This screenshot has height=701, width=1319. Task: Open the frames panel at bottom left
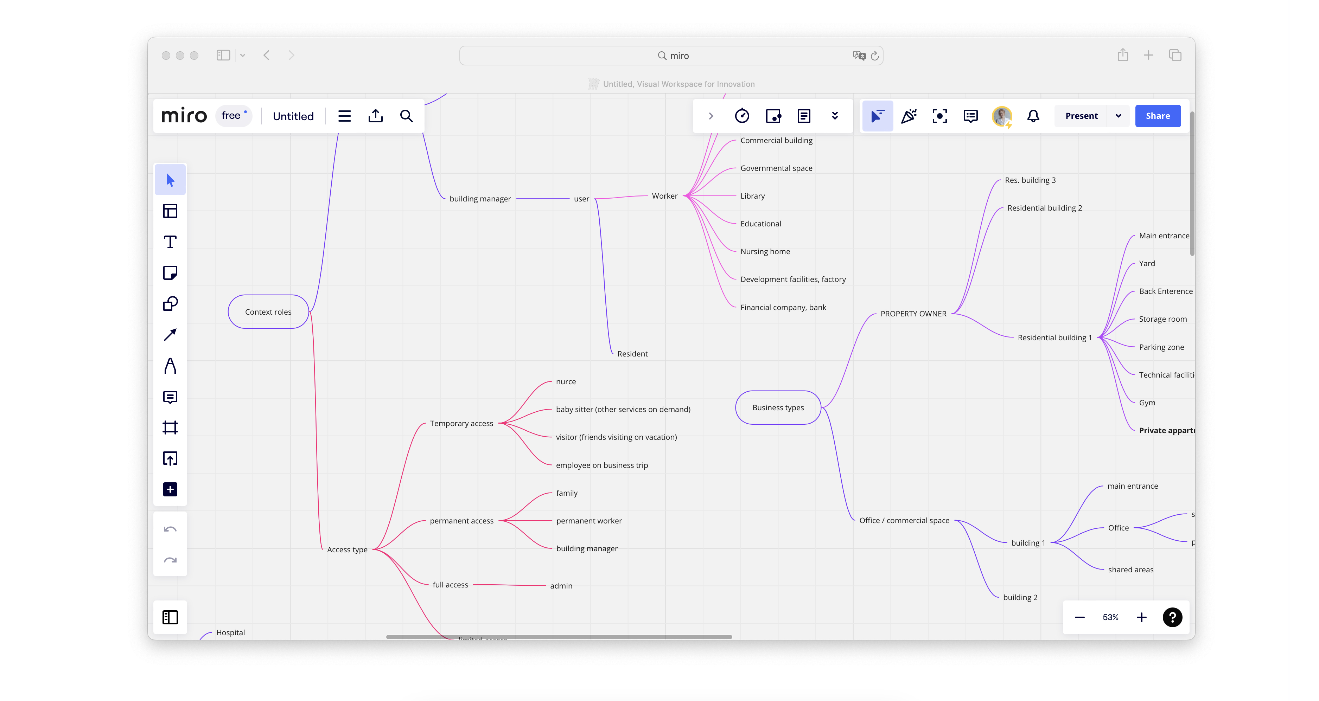170,617
